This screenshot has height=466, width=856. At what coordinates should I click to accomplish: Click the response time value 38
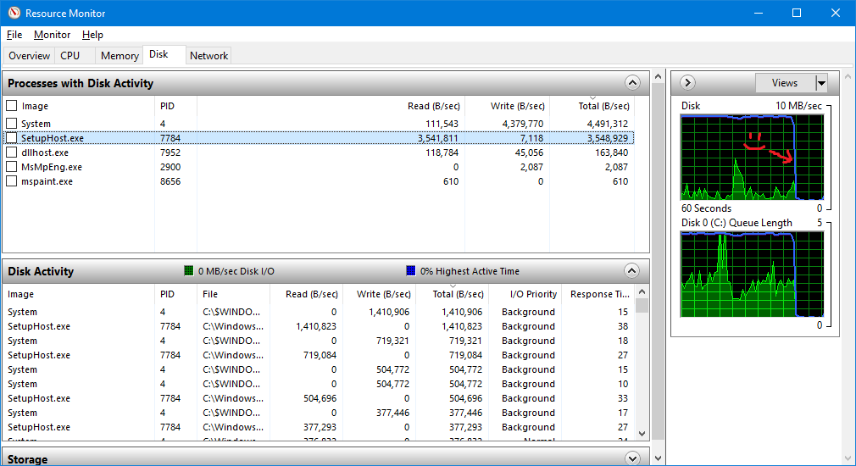[623, 326]
